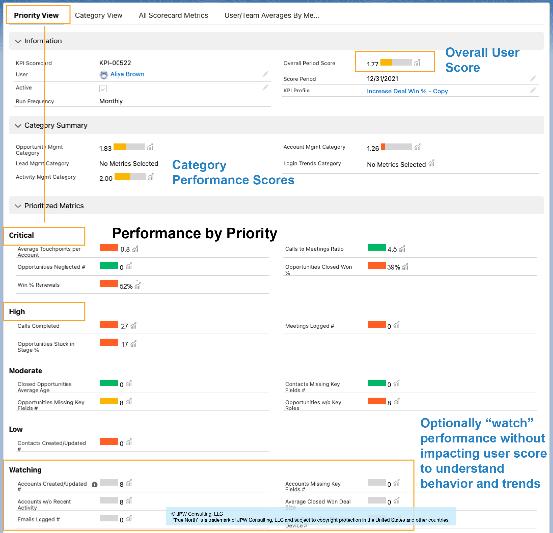Click chart icon next to Login Trends Category

click(x=431, y=163)
